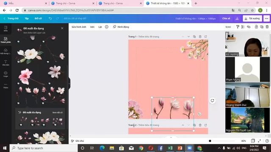Open a new browser tab
271x152 pixels.
(196, 3)
